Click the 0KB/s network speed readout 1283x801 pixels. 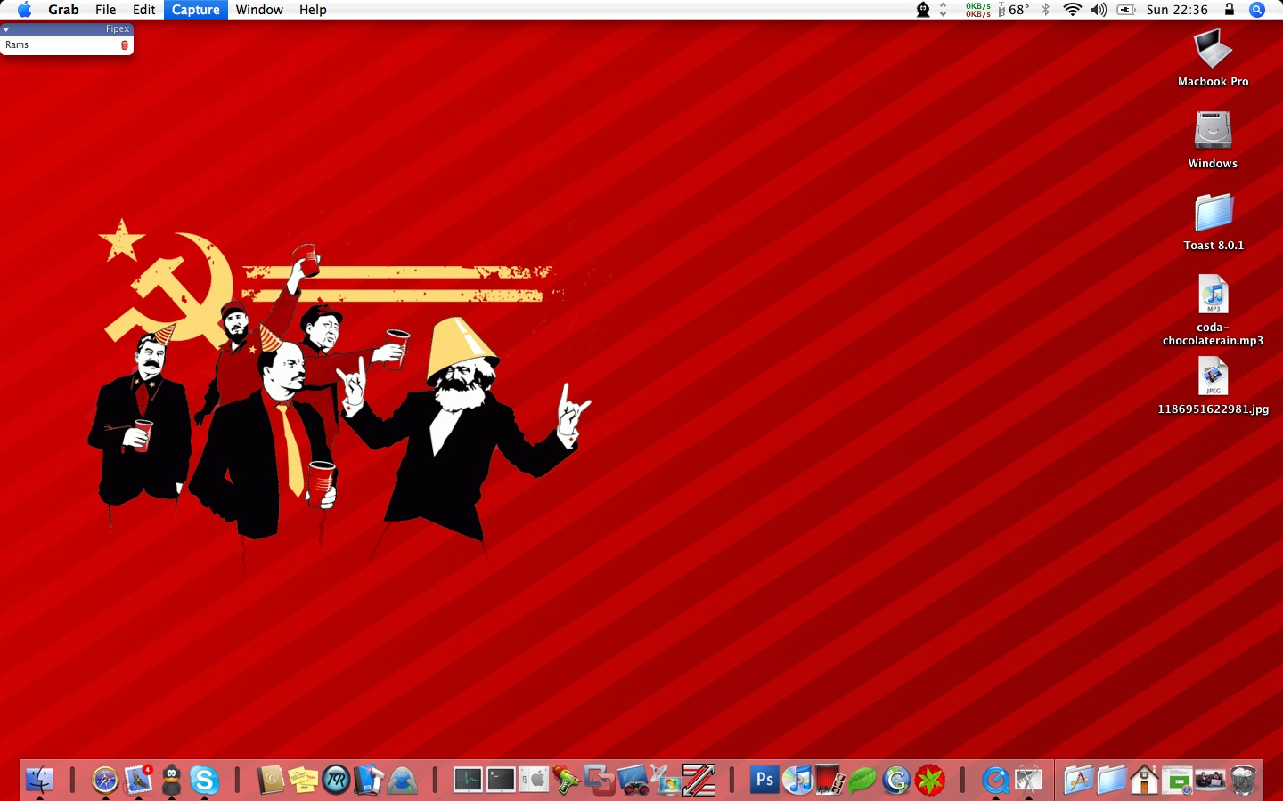click(x=978, y=10)
